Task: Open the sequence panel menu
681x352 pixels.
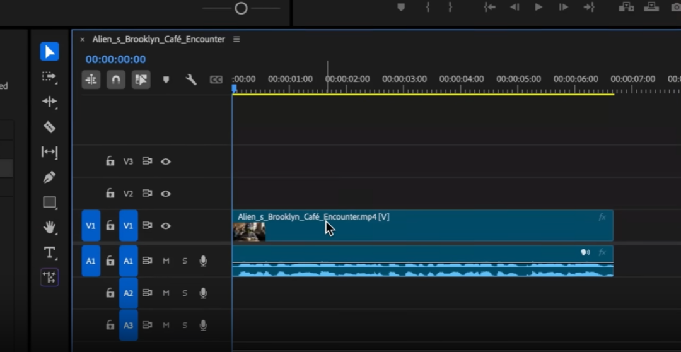Action: (236, 39)
